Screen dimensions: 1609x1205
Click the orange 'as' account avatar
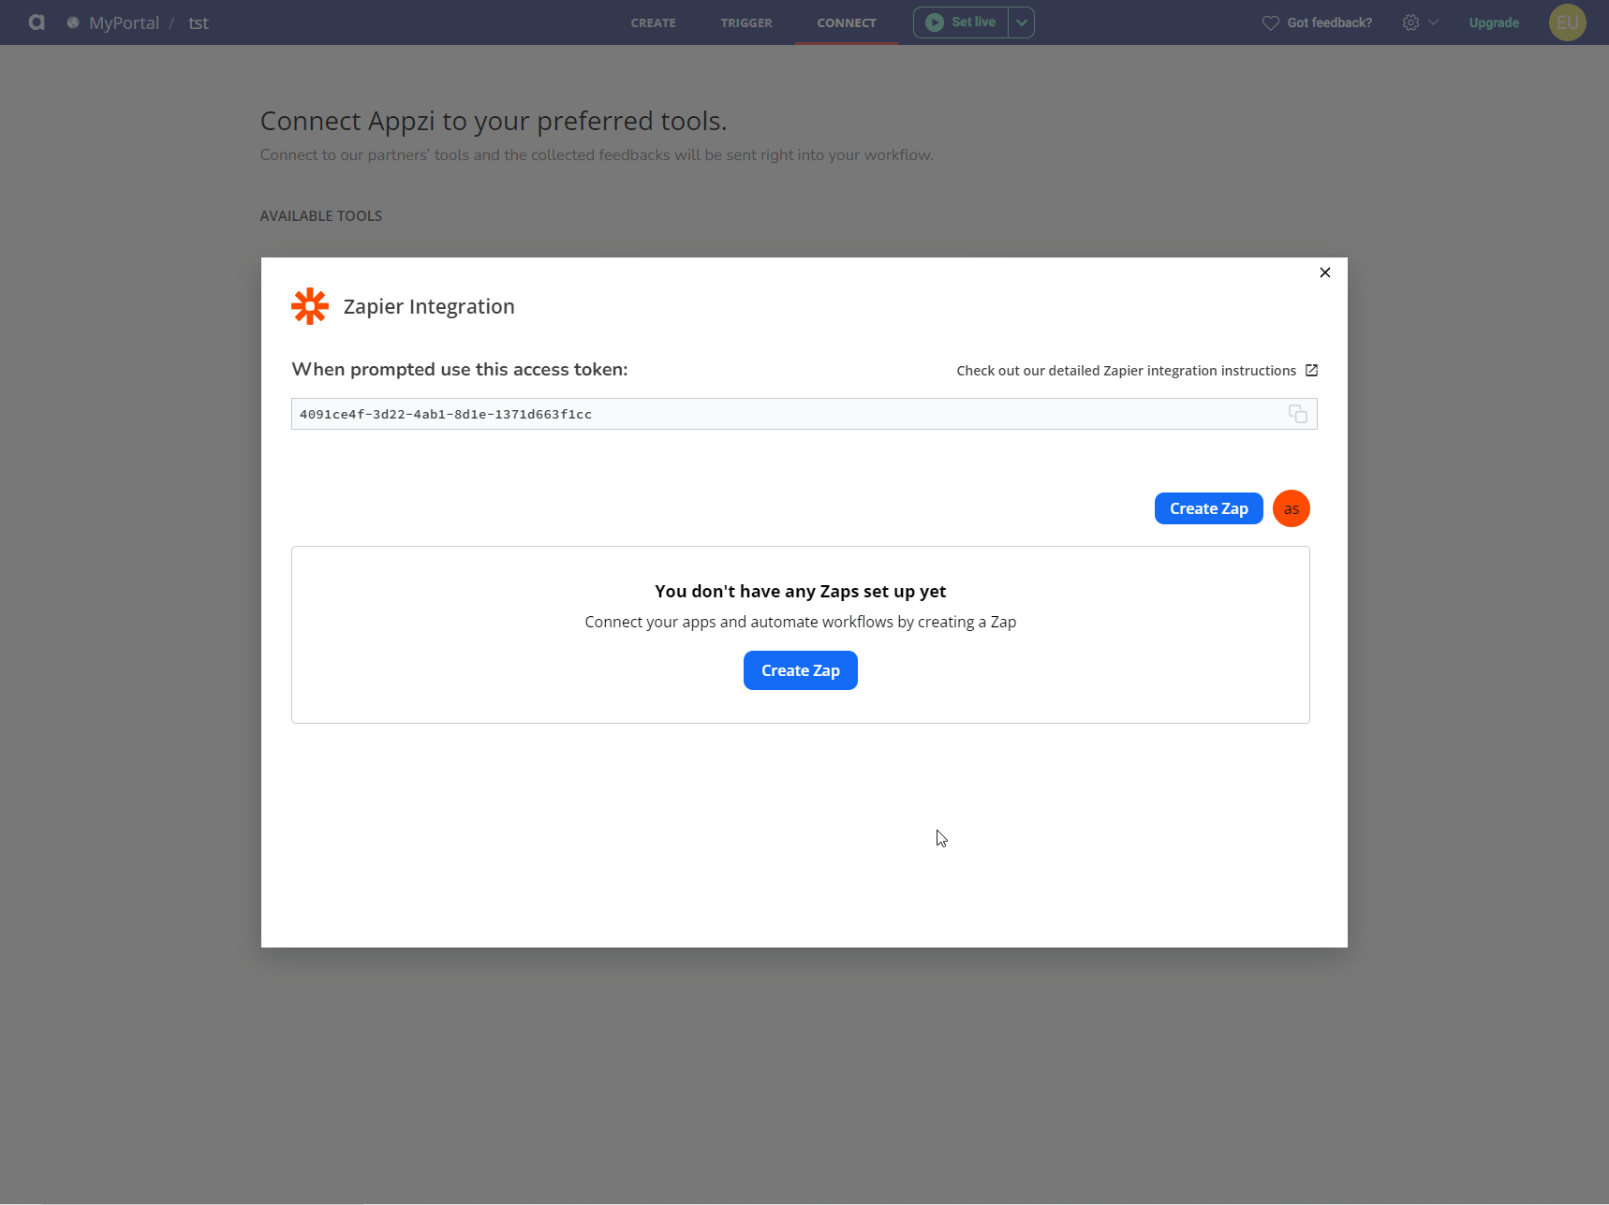(1292, 508)
